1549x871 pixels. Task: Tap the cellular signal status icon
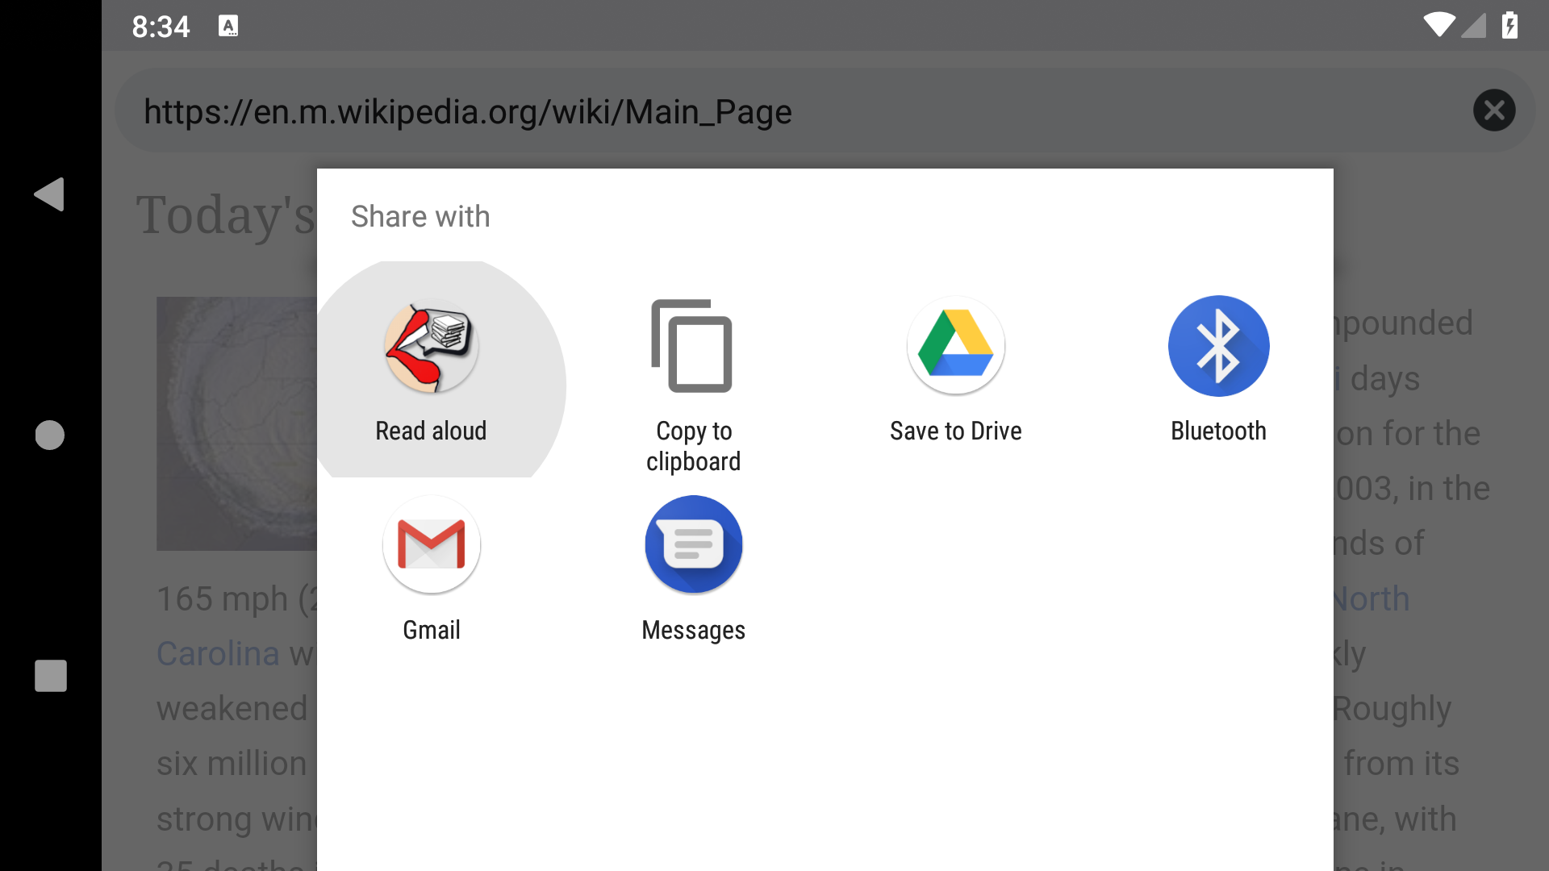point(1473,25)
